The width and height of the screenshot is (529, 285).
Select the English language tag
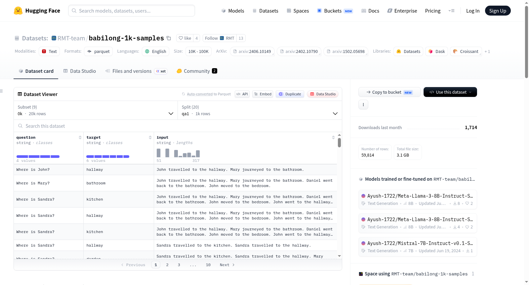[155, 51]
